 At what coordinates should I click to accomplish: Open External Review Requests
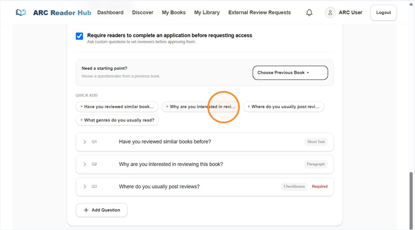[x=260, y=12]
